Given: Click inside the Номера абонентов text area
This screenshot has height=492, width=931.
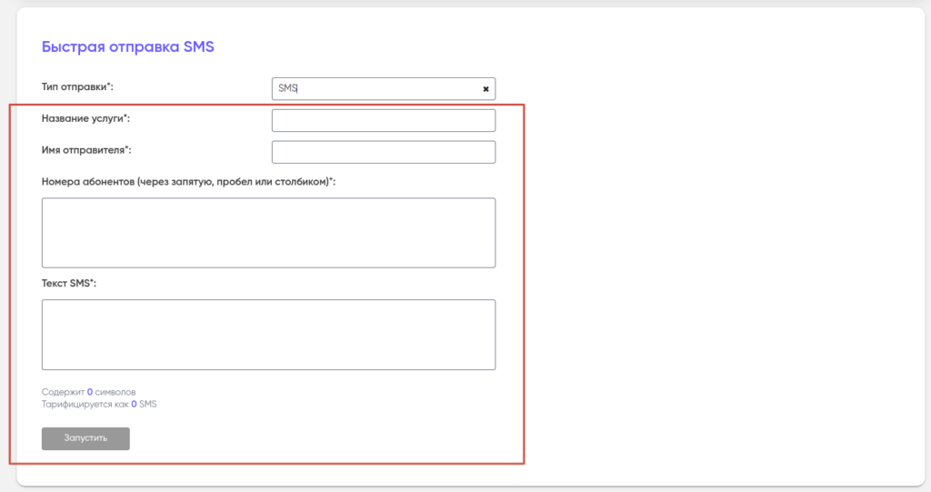Looking at the screenshot, I should [268, 233].
